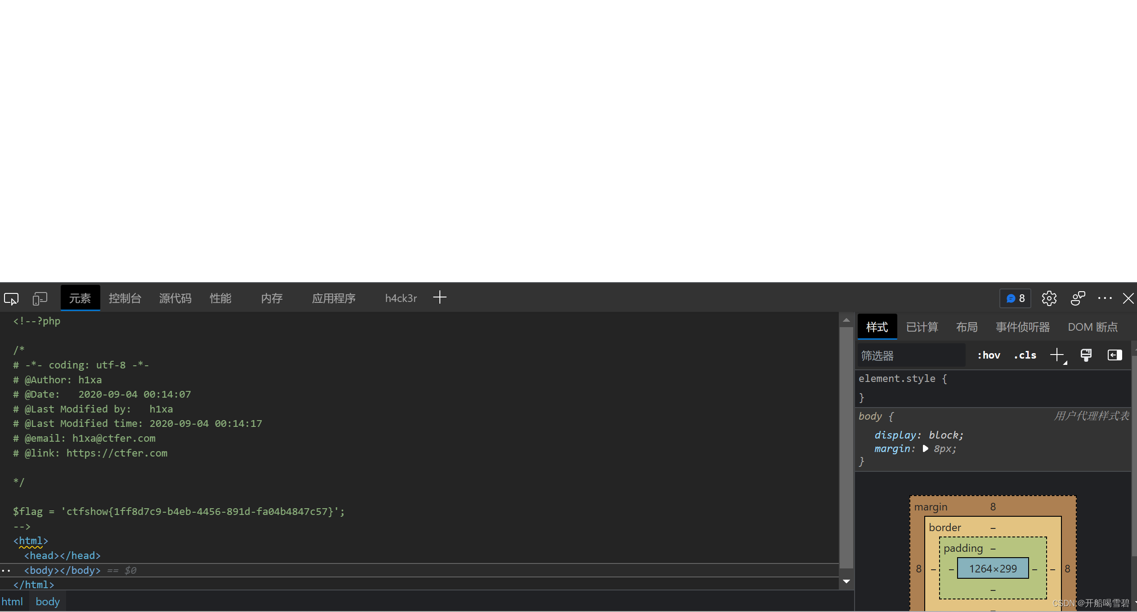Screen dimensions: 1137x612
Task: Click the 筛选器 filter input field
Action: point(911,355)
